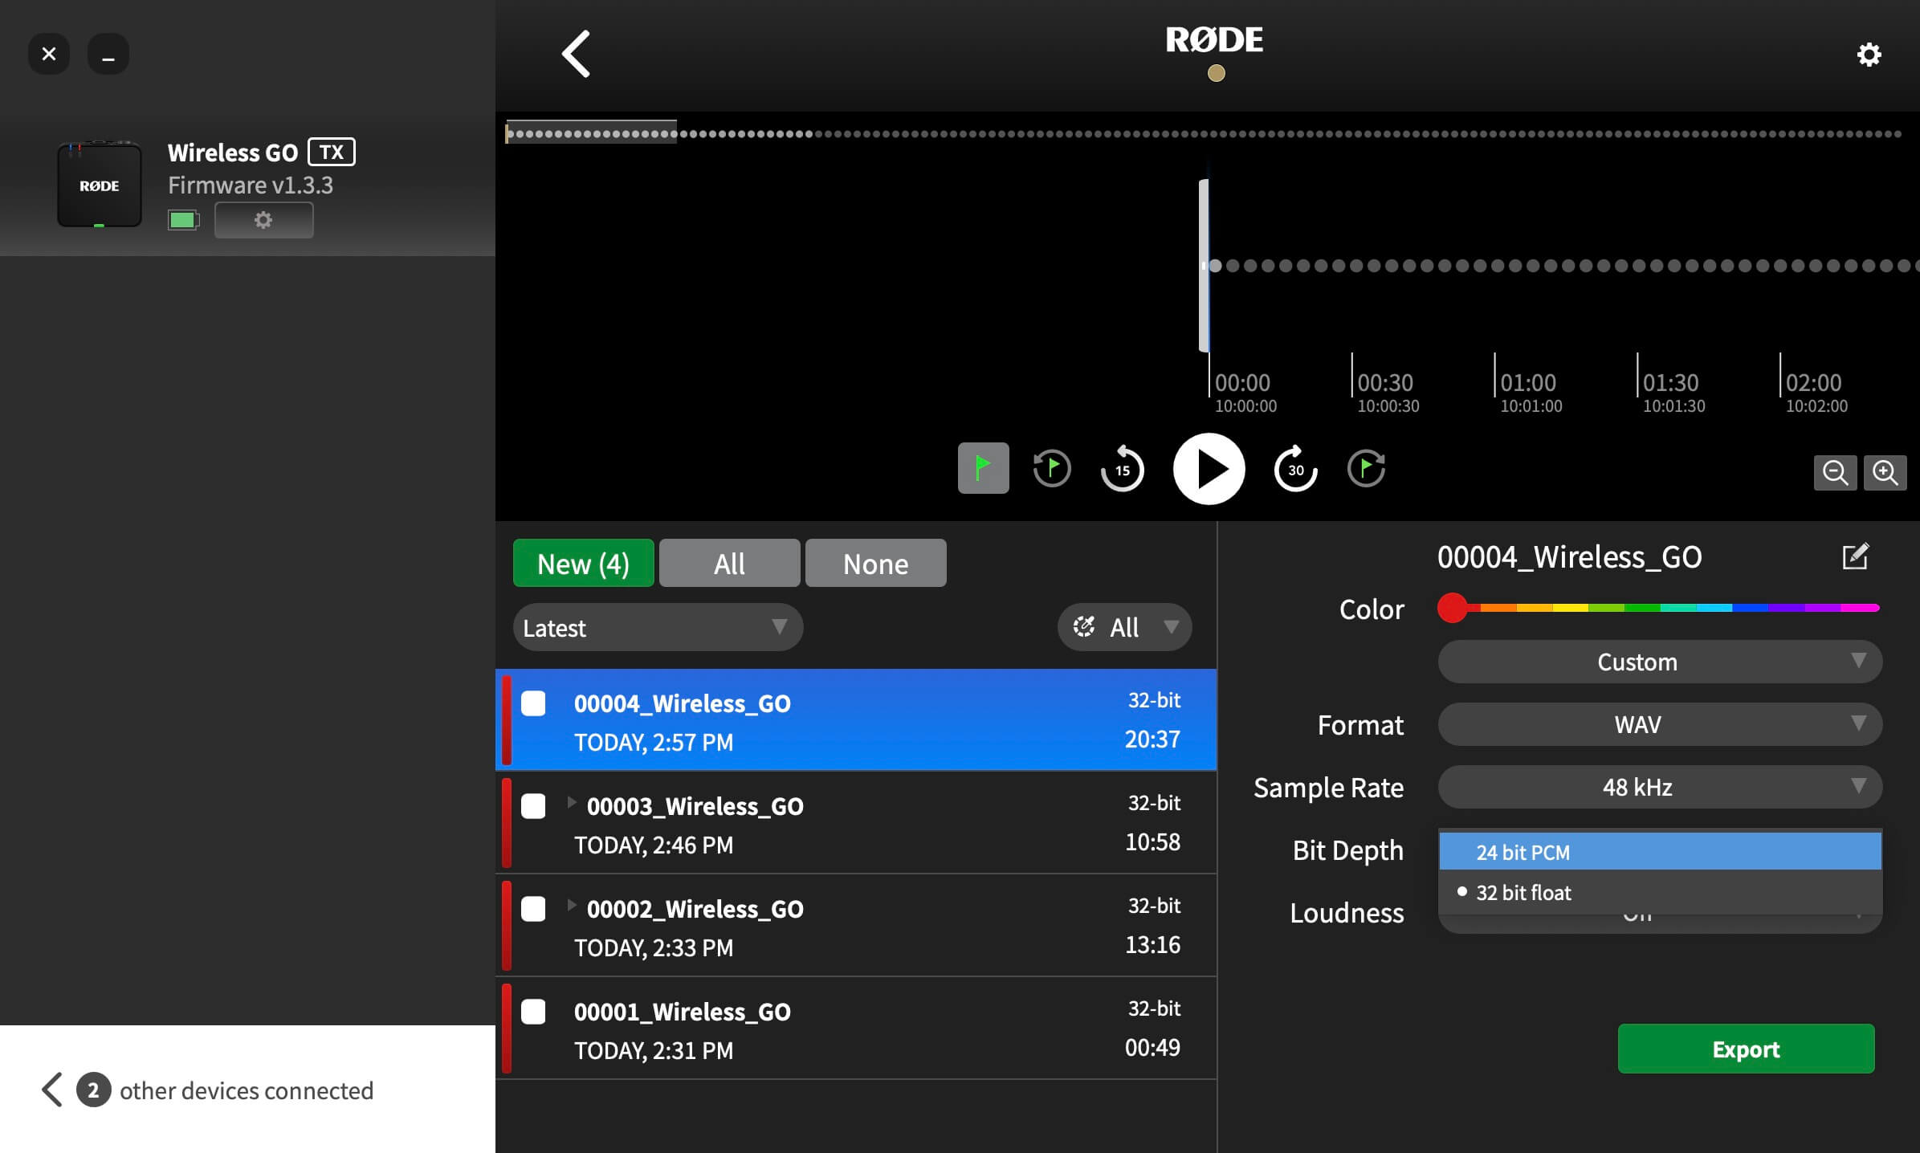Viewport: 1920px width, 1153px height.
Task: Select the 00002_Wireless_GO recording row
Action: (x=856, y=926)
